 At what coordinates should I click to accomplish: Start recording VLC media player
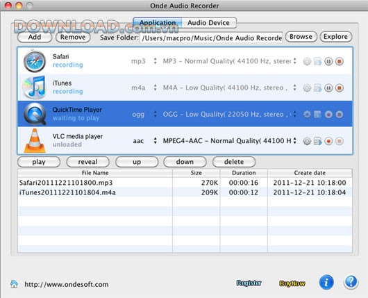click(x=328, y=141)
